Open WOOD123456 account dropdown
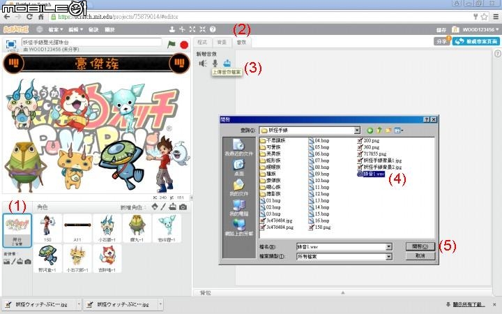 tap(480, 29)
